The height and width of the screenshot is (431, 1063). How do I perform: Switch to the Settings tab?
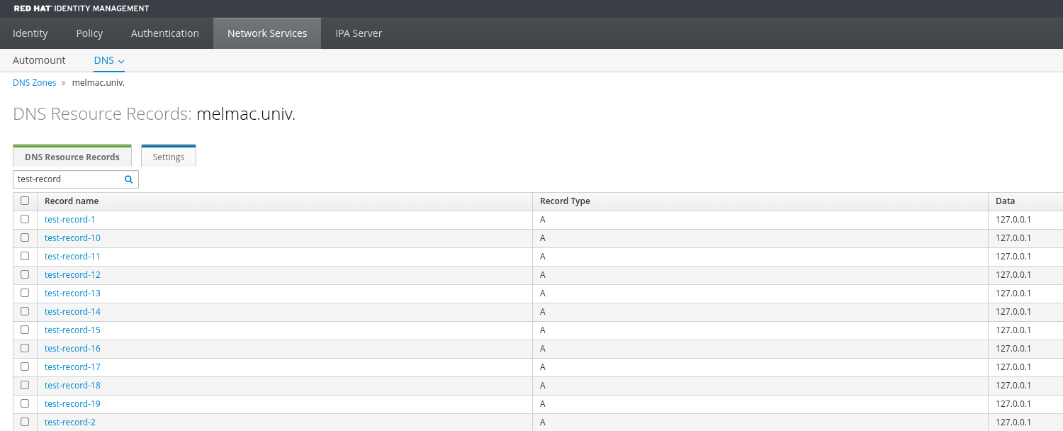click(x=168, y=156)
